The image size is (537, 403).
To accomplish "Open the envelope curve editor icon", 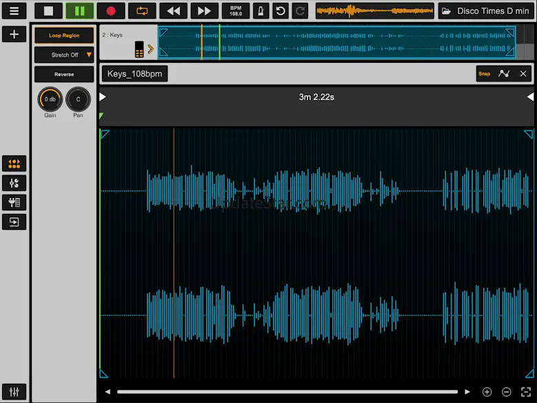I will 504,74.
